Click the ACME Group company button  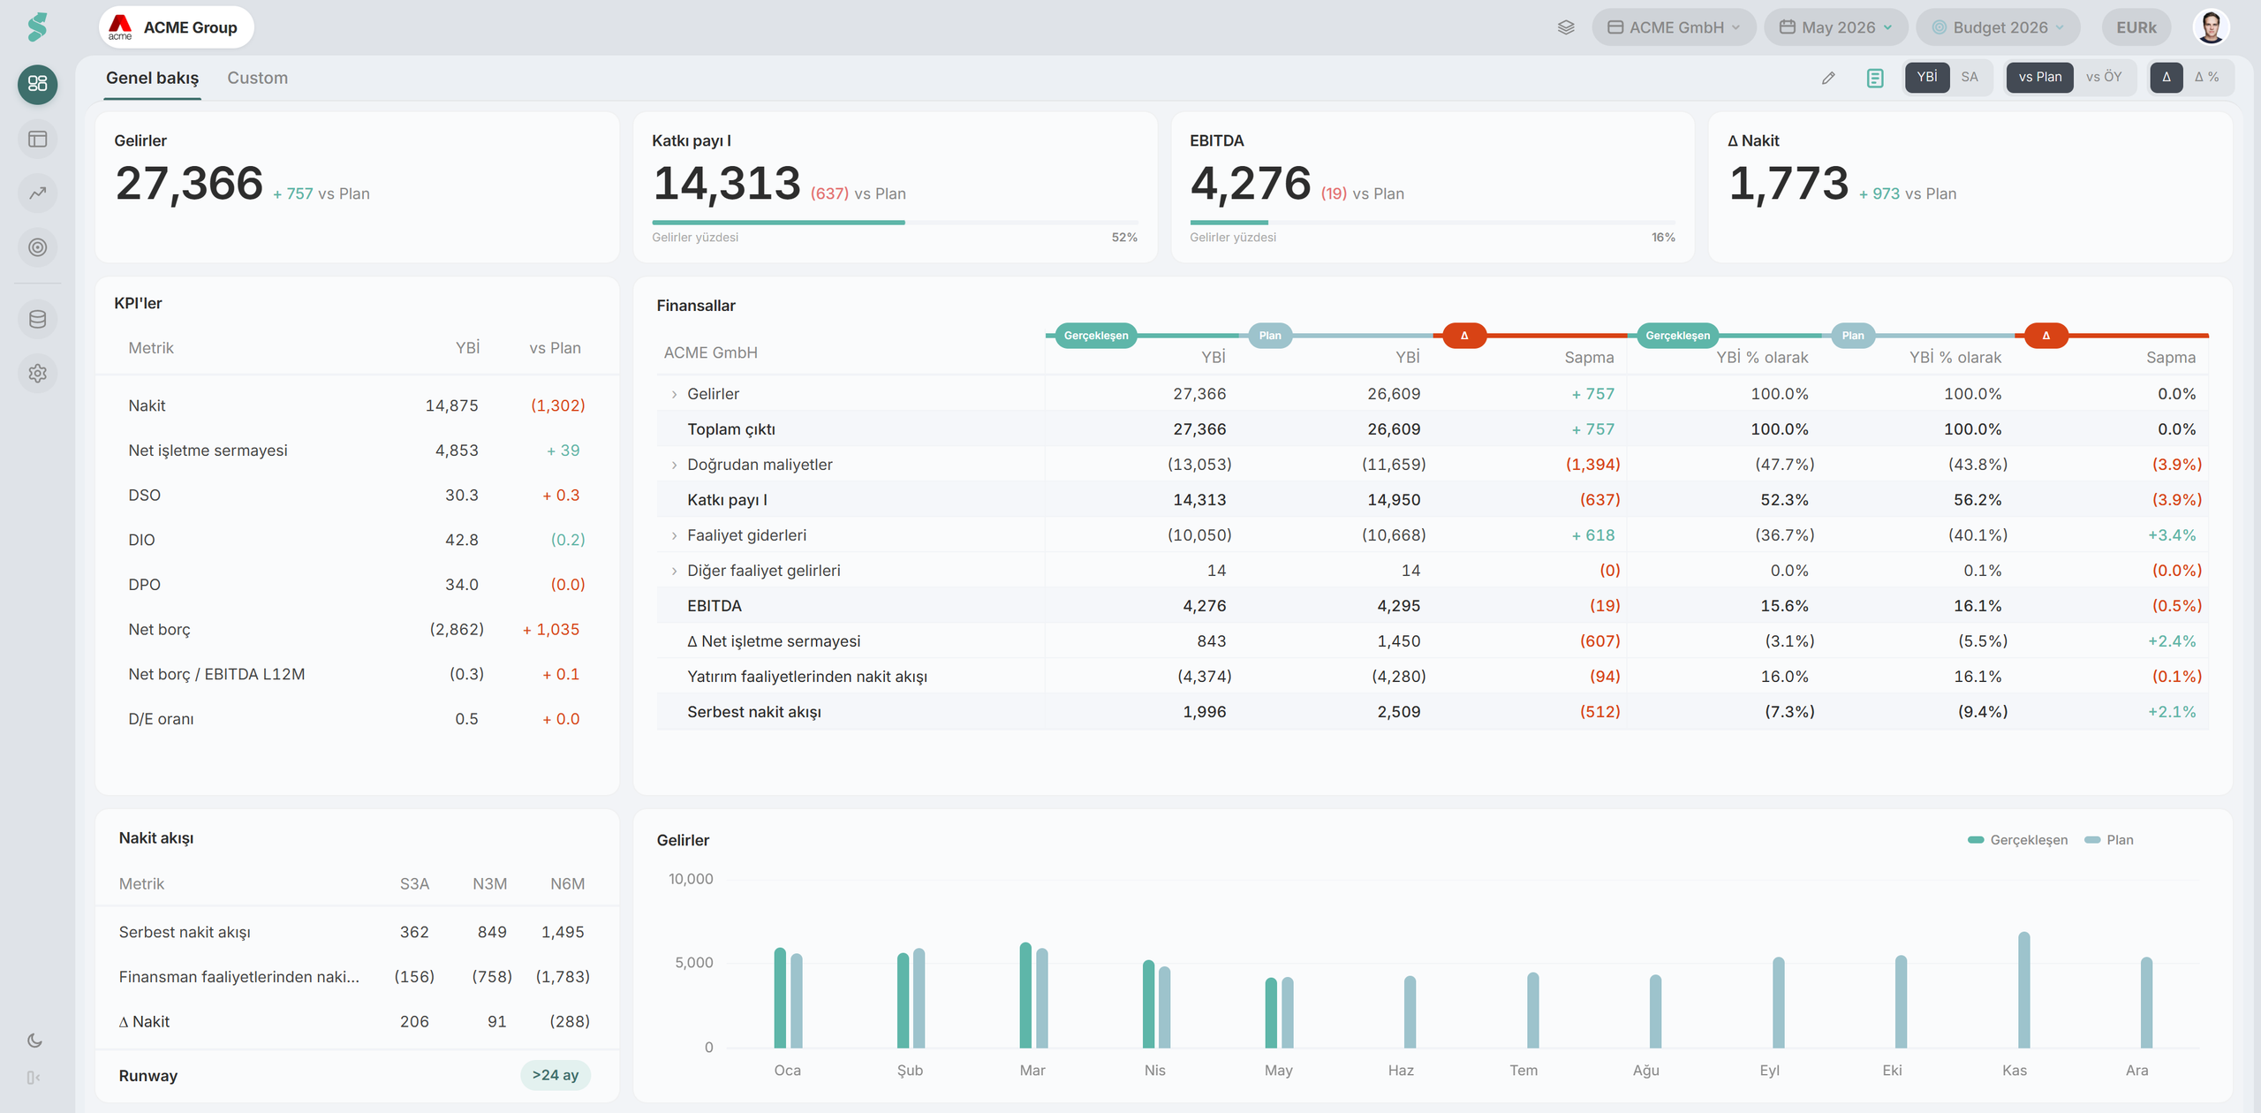[176, 27]
